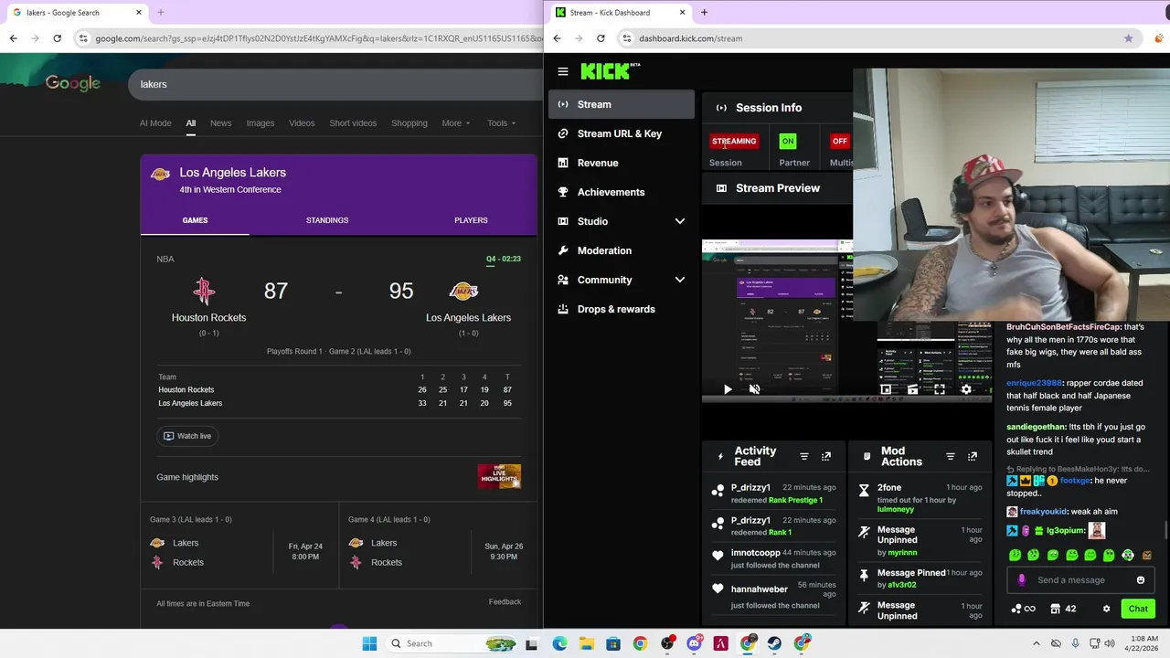Click the Google logo
Image resolution: width=1170 pixels, height=658 pixels.
coord(73,83)
